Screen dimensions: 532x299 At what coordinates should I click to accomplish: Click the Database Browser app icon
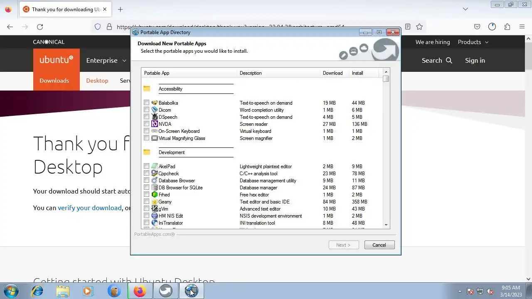pyautogui.click(x=155, y=181)
